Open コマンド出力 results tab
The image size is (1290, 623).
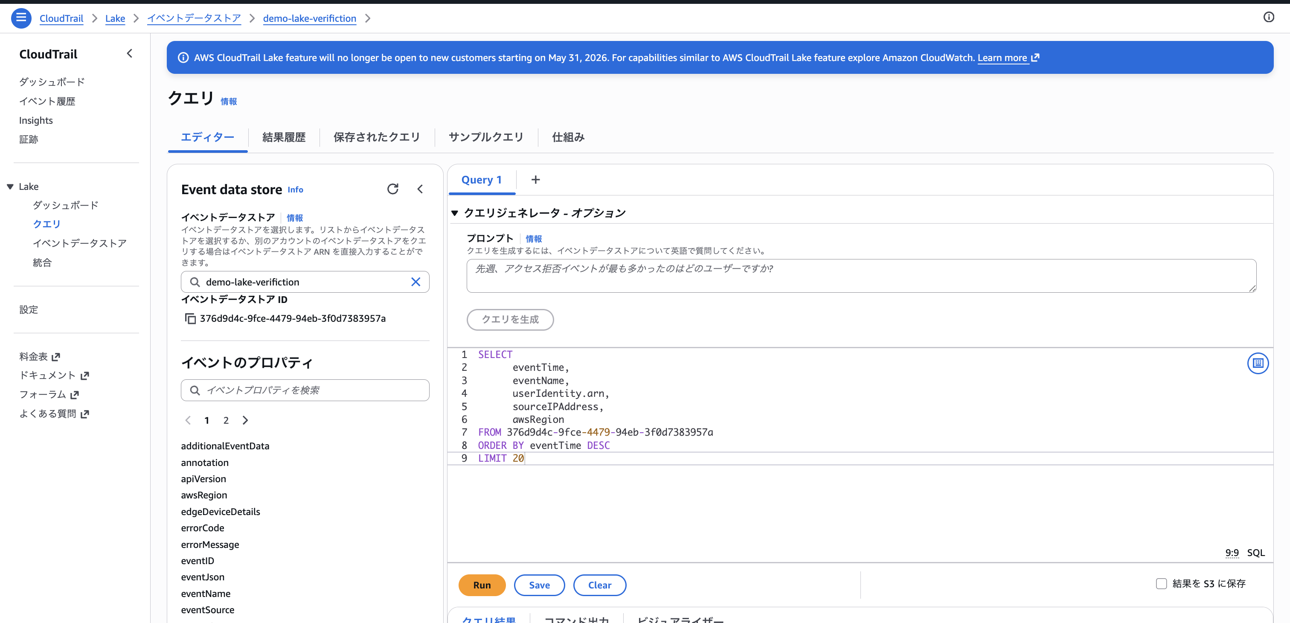click(x=576, y=620)
